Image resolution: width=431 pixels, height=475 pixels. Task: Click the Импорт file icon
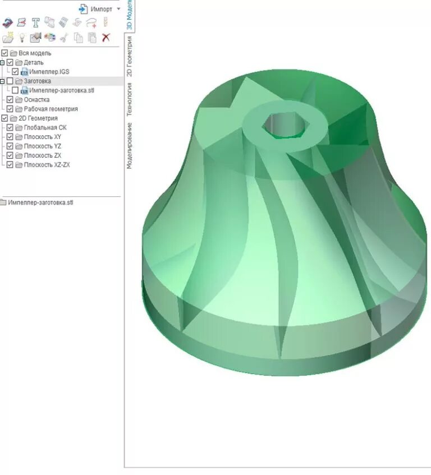(83, 9)
